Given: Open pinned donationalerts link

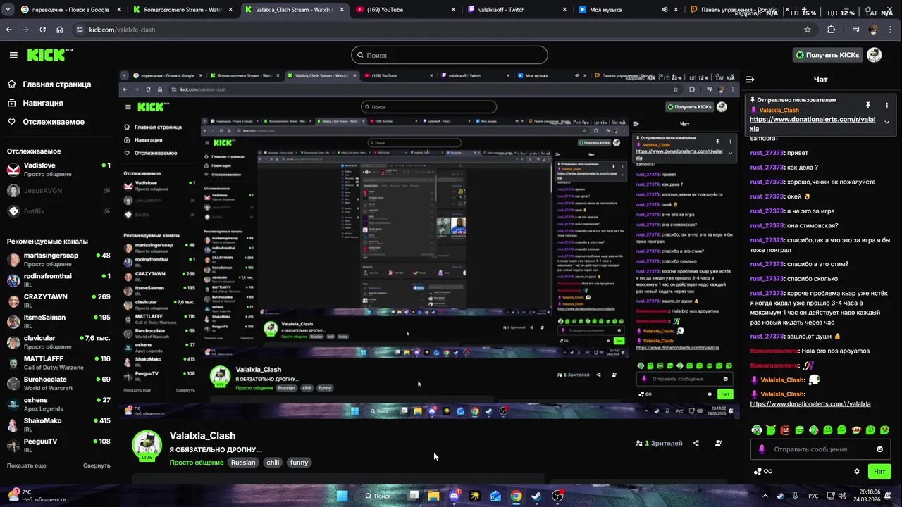Looking at the screenshot, I should point(813,124).
